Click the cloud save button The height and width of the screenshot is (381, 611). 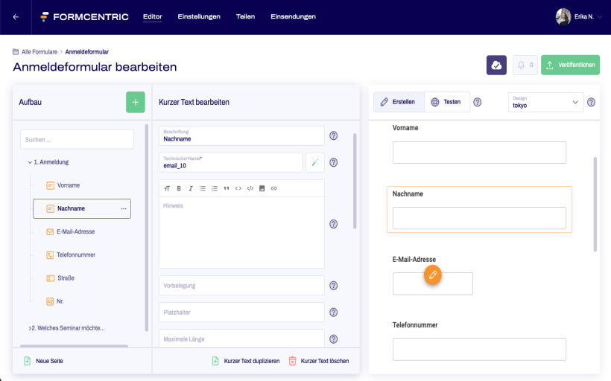tap(496, 65)
